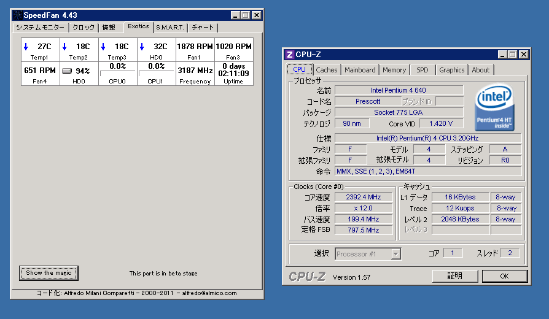Viewport: 549px width, 319px height.
Task: Minimize the CPU-Z window
Action: click(502, 54)
